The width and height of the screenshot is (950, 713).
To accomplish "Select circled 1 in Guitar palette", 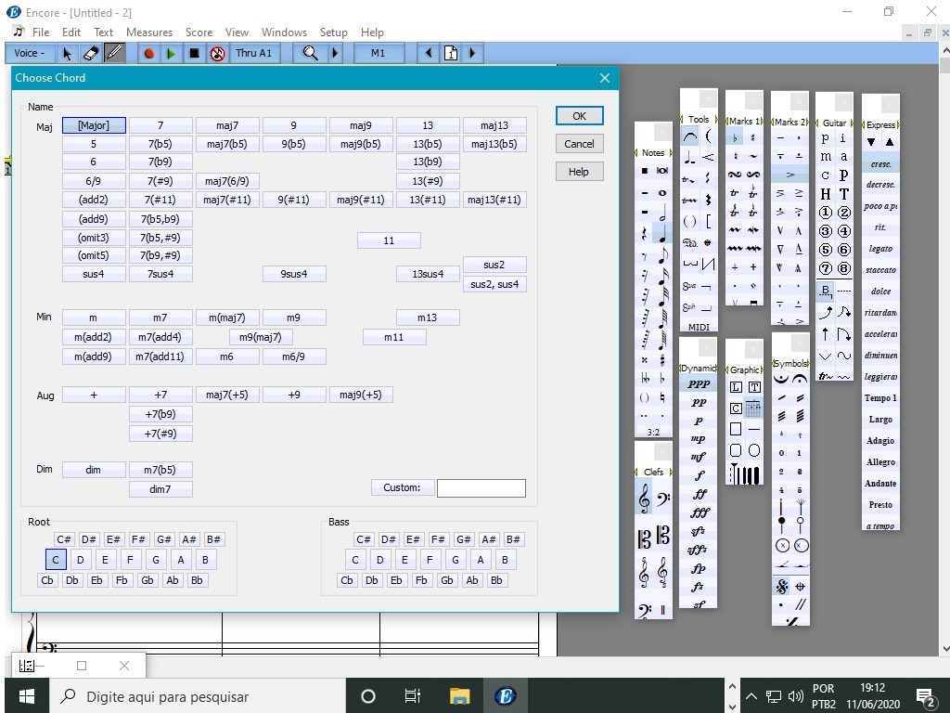I will click(x=825, y=213).
